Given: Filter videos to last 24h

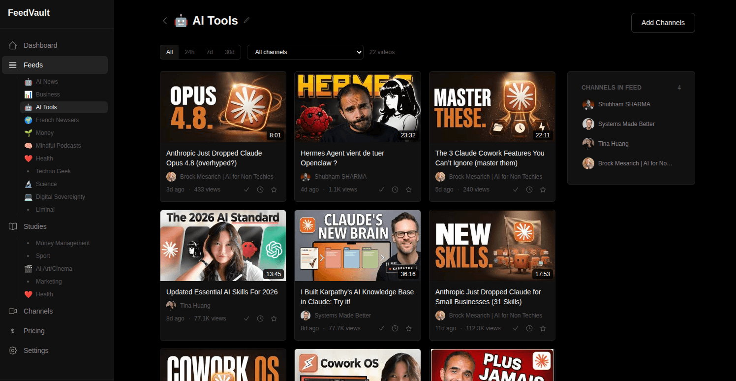Looking at the screenshot, I should click(189, 52).
